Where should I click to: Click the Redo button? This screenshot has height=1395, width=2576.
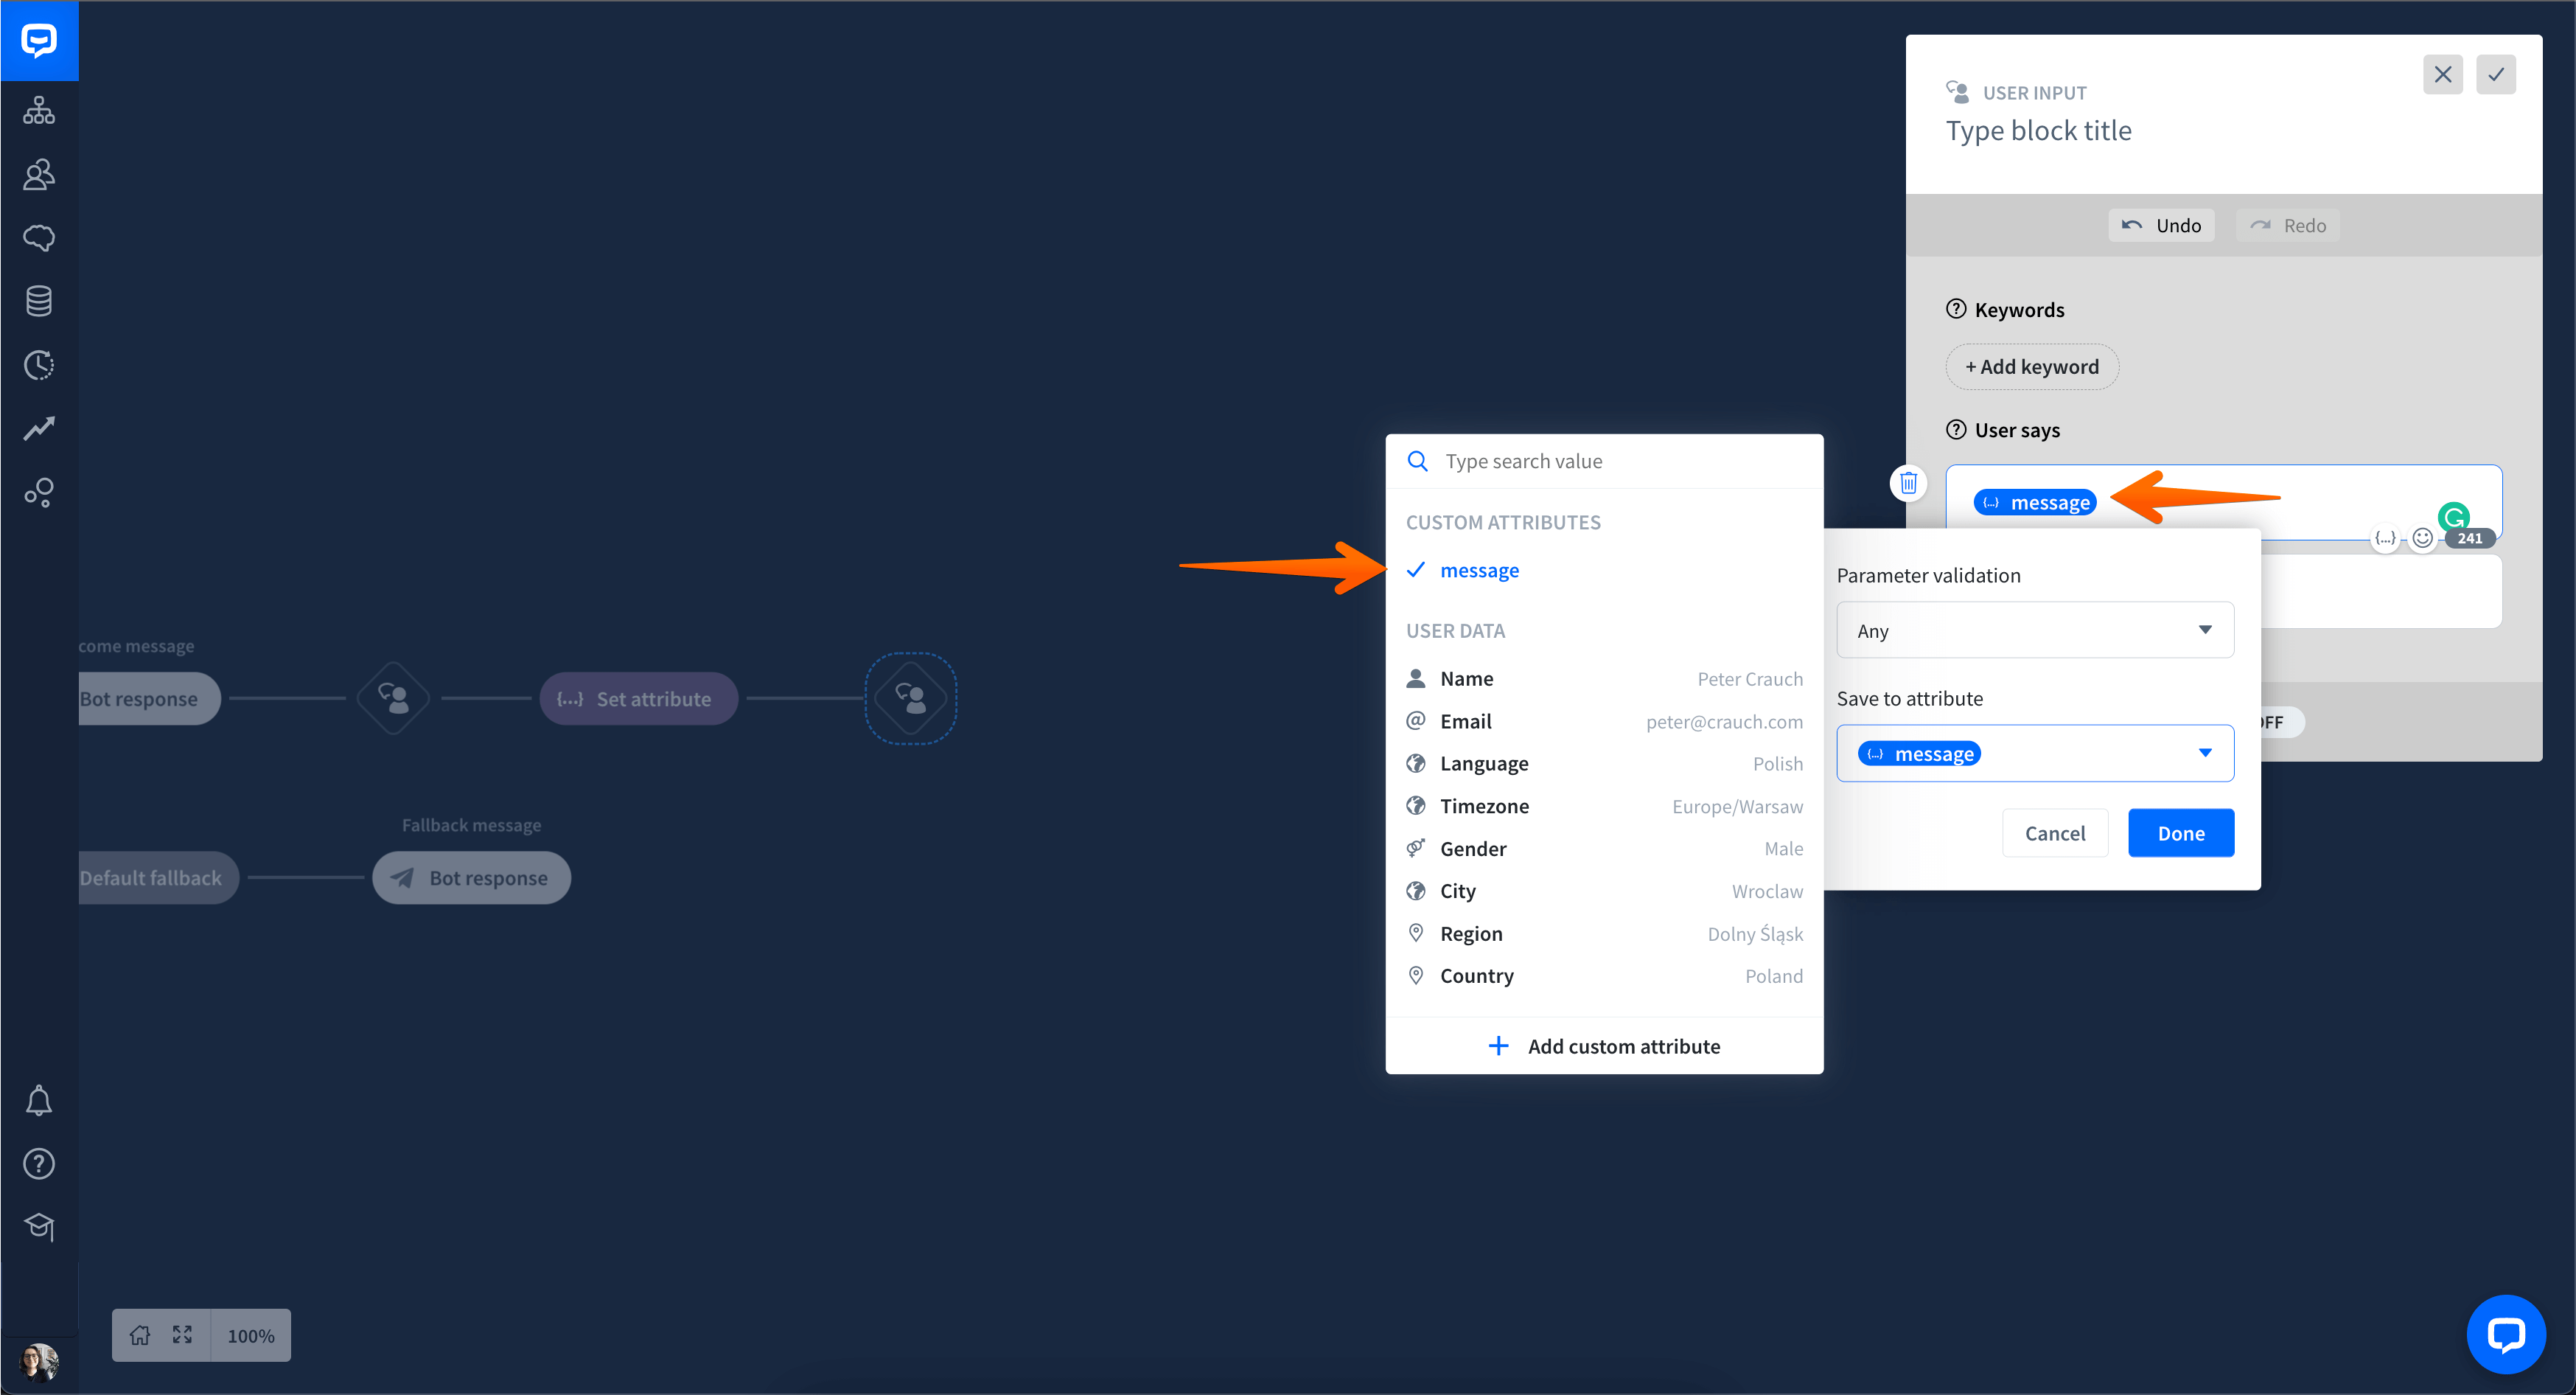(x=2288, y=225)
